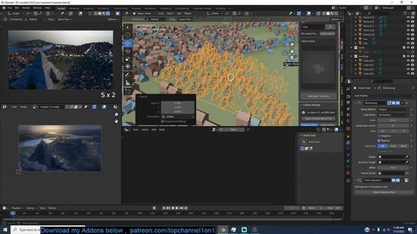Click the eyedropper beside the Target field

407,157
